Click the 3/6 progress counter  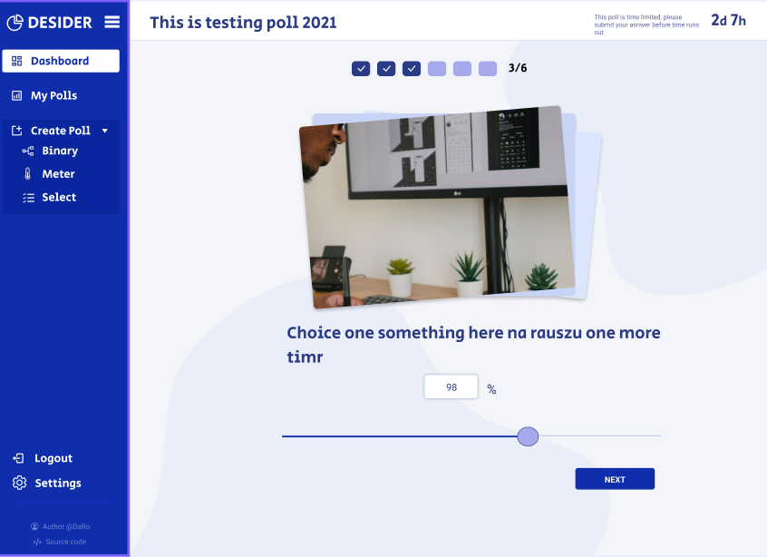point(518,68)
